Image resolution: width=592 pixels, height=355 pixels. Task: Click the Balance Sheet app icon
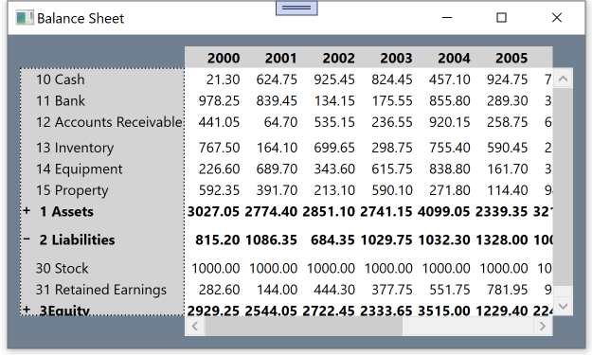tap(25, 18)
